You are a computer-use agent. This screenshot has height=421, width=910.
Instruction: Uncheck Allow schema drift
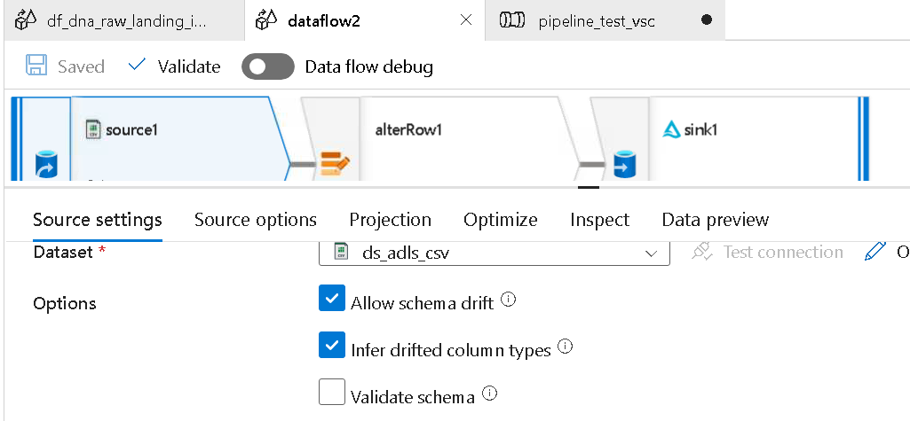click(332, 298)
